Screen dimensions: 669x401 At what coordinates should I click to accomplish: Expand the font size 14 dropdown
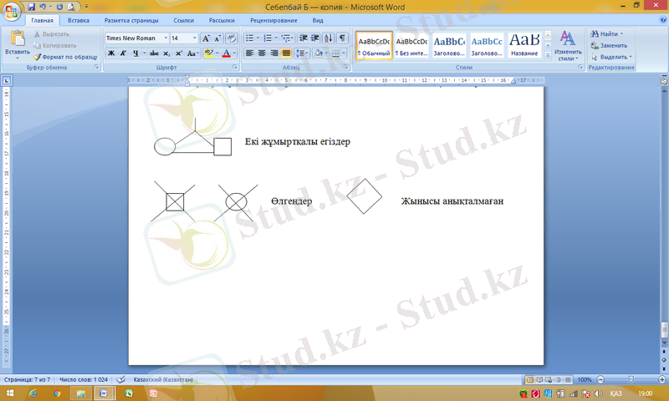point(195,38)
